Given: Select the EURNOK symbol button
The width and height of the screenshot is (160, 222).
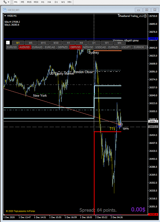Looking at the screenshot, I should pos(139,47).
